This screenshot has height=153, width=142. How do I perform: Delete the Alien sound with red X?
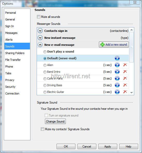pos(125,65)
